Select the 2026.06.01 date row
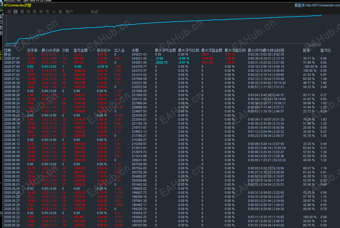This screenshot has height=228, width=340. click(x=168, y=185)
